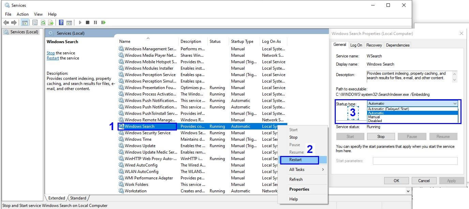Click gear icon beside Wired AutoConfig
The height and width of the screenshot is (209, 469).
[121, 165]
